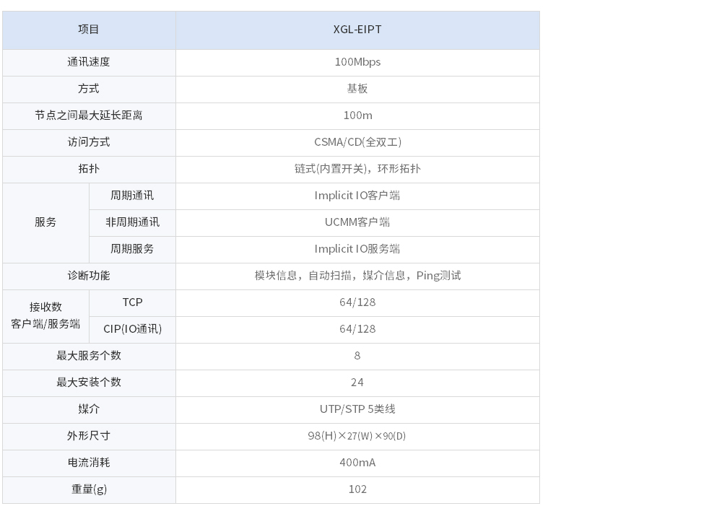The width and height of the screenshot is (722, 506).
Task: Select the UCMM客户端 value cell
Action: (357, 222)
